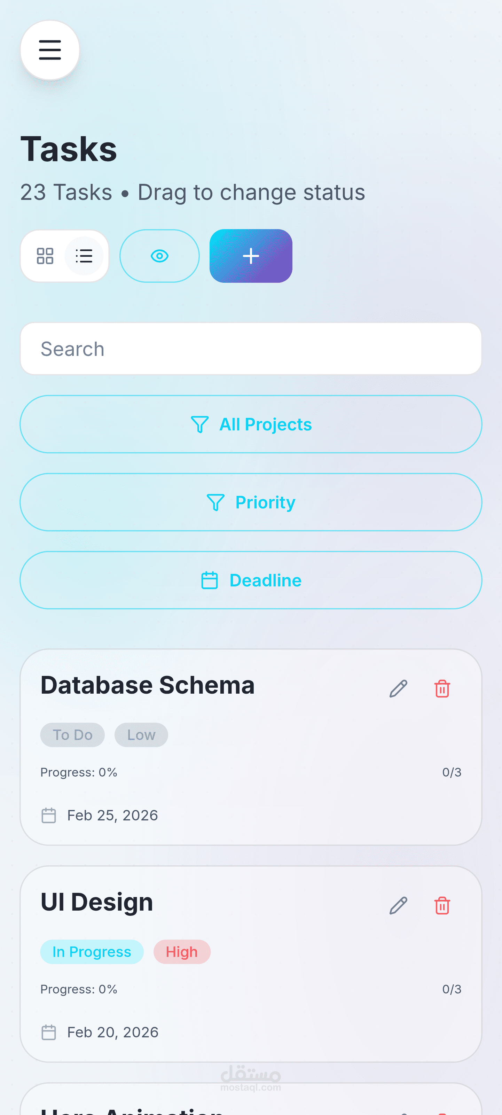
Task: Click the High priority badge
Action: tap(182, 952)
